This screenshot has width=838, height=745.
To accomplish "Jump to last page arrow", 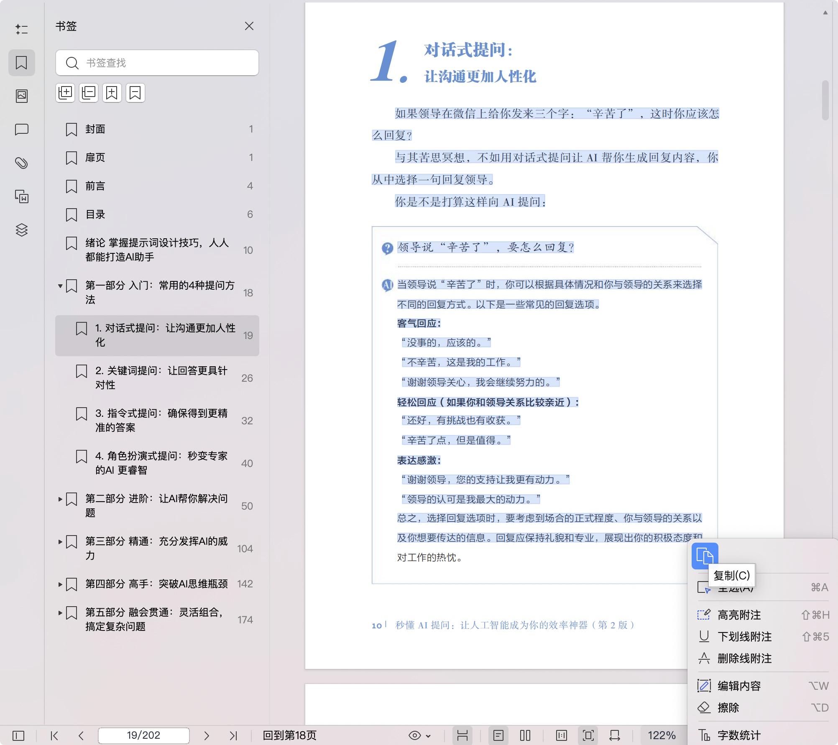I will 233,735.
